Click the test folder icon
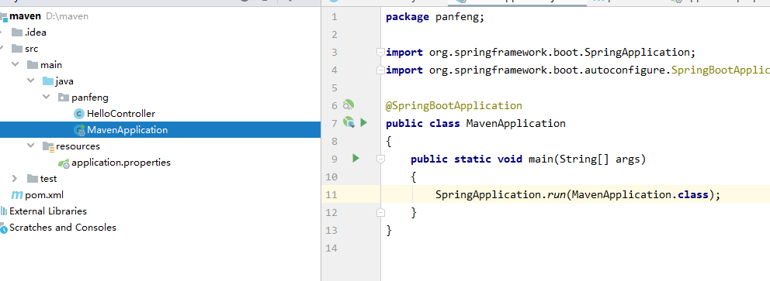This screenshot has height=281, width=770. [x=33, y=179]
